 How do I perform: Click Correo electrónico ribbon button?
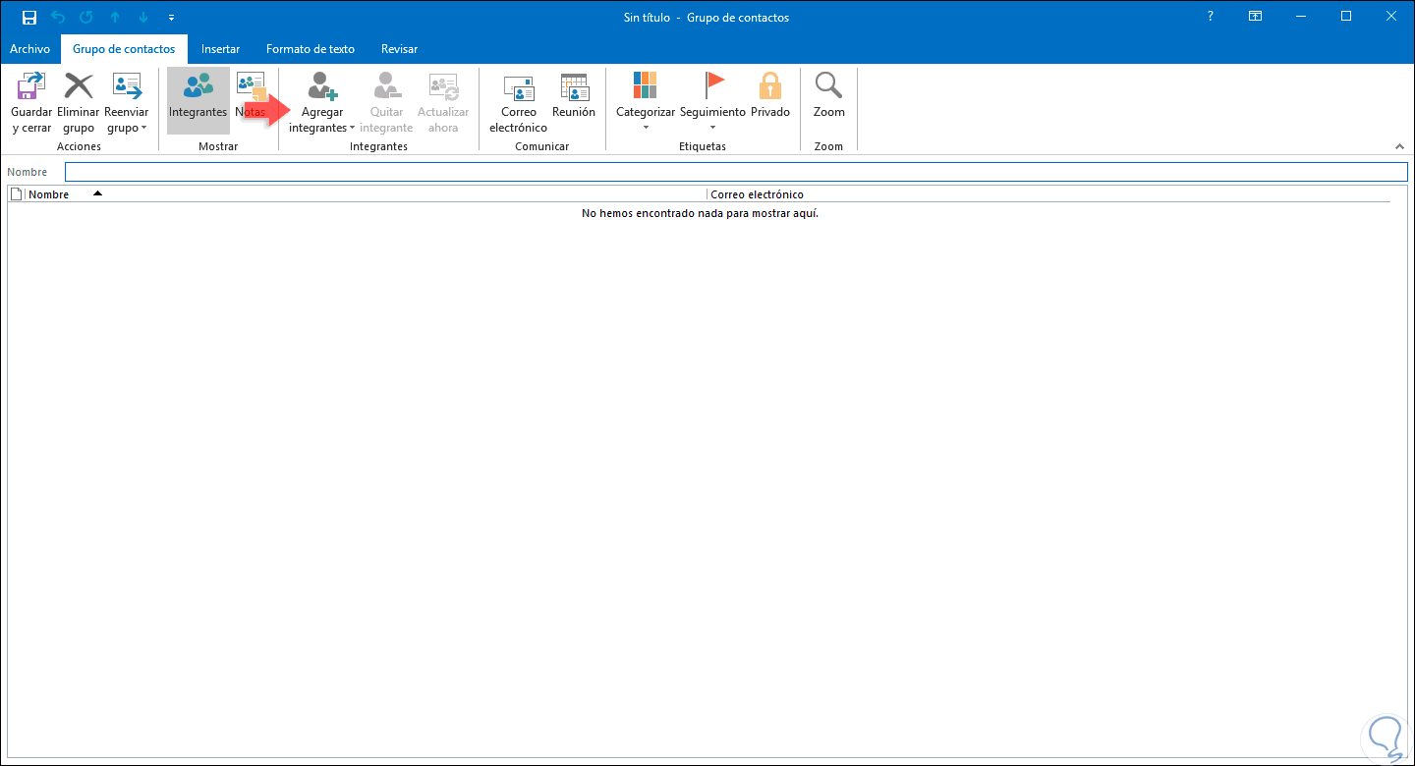pos(518,103)
